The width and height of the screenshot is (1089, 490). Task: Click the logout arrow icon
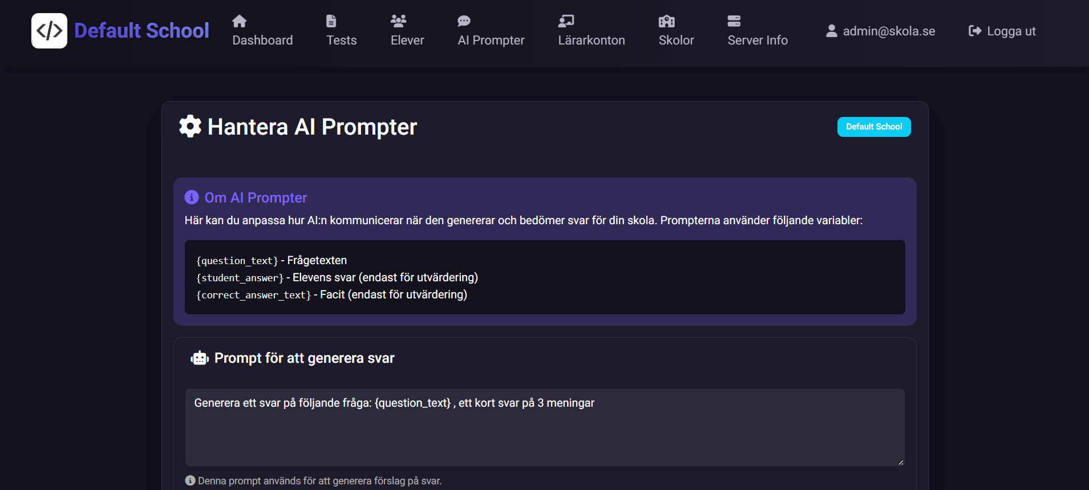pyautogui.click(x=974, y=30)
